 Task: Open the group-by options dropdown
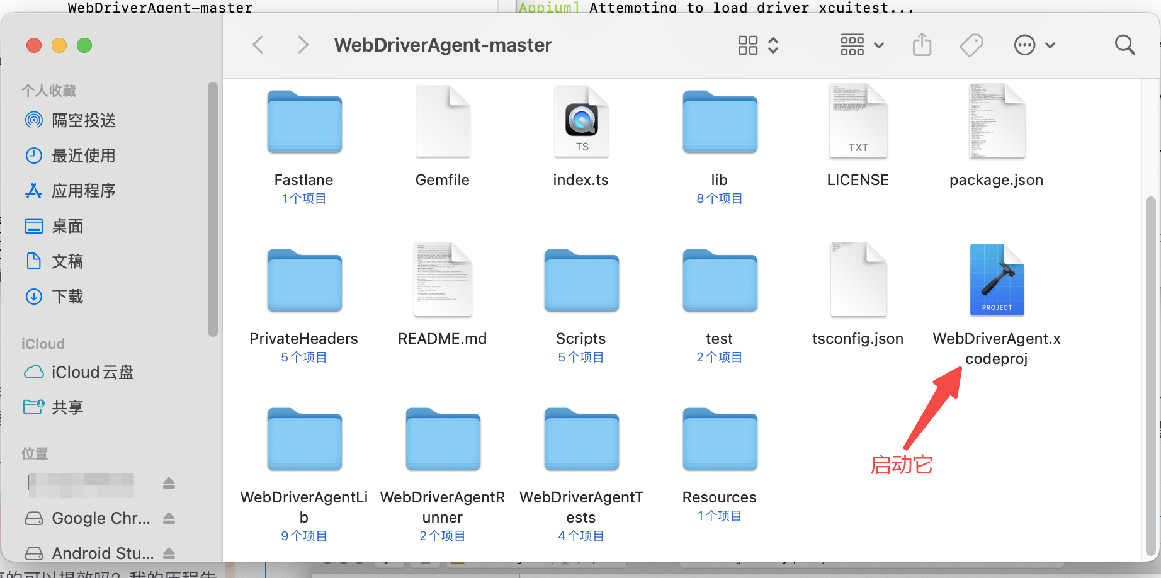tap(862, 45)
